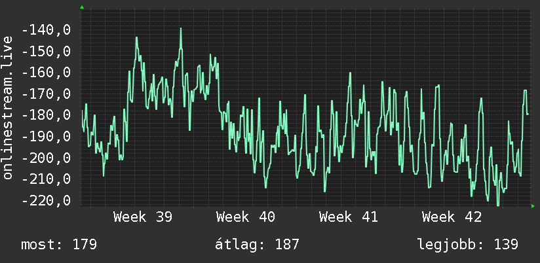The width and height of the screenshot is (540, 263).
Task: Click the "-200,0" y-axis value
Action: click(46, 158)
